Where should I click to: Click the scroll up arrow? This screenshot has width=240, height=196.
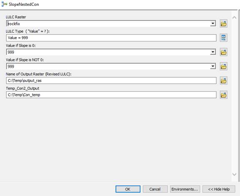coord(234,18)
